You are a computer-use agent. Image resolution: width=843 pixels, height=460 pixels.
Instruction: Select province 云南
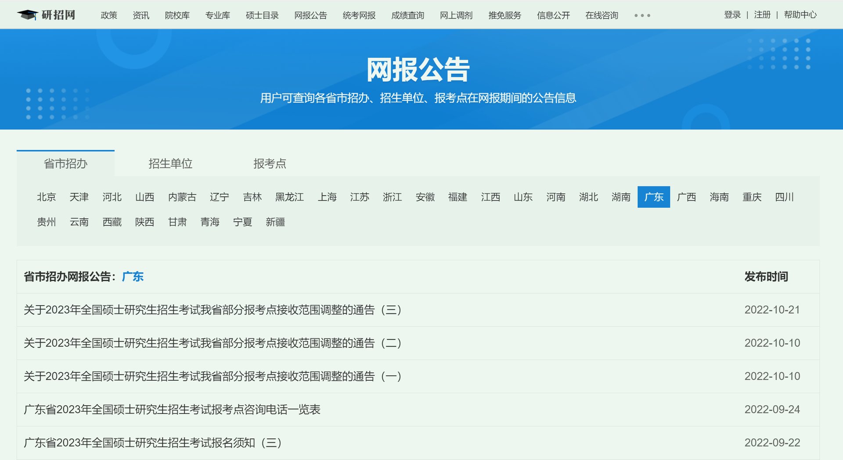(x=79, y=222)
